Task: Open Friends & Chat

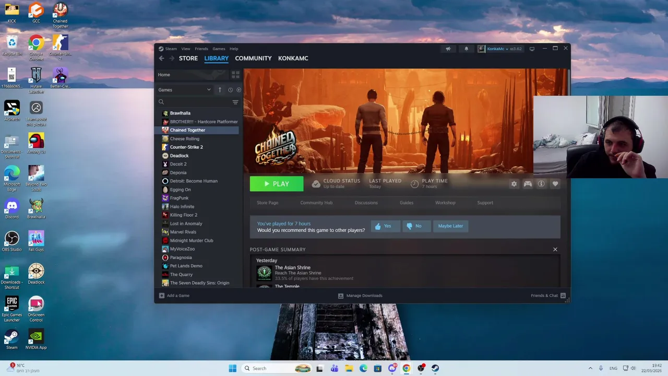Action: coord(548,296)
